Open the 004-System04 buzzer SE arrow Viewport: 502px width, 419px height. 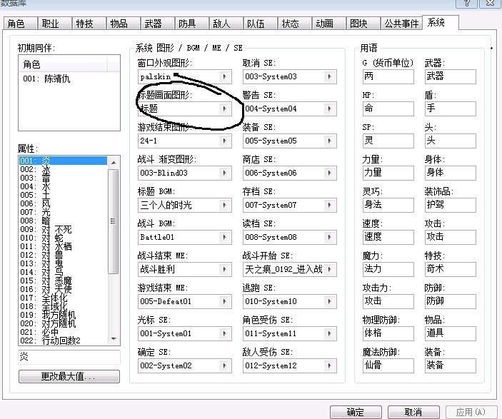[x=329, y=108]
